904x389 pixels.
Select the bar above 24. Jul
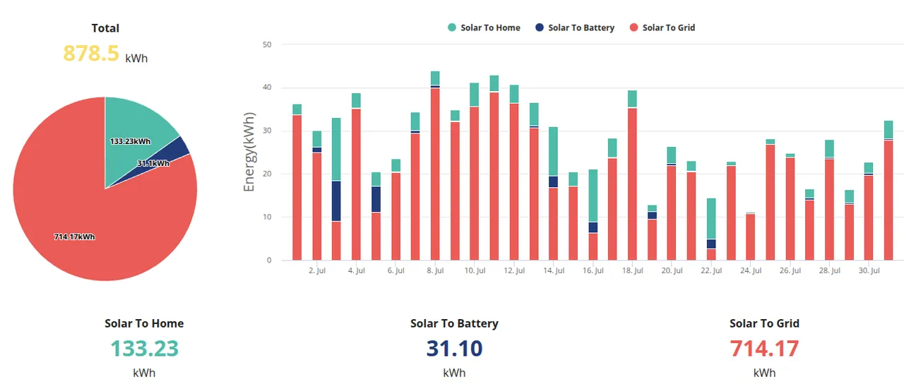pyautogui.click(x=751, y=237)
